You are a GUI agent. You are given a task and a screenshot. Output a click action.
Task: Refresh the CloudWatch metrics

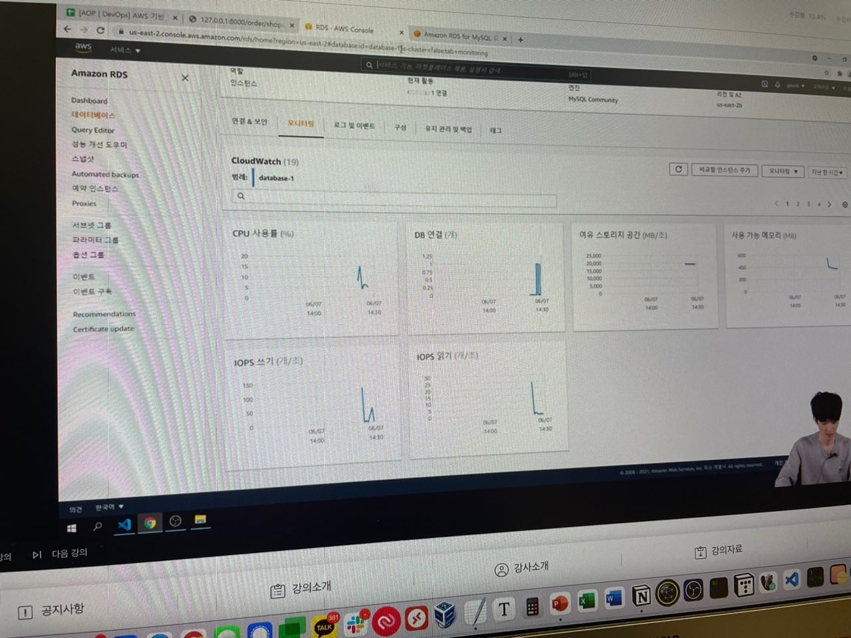678,169
